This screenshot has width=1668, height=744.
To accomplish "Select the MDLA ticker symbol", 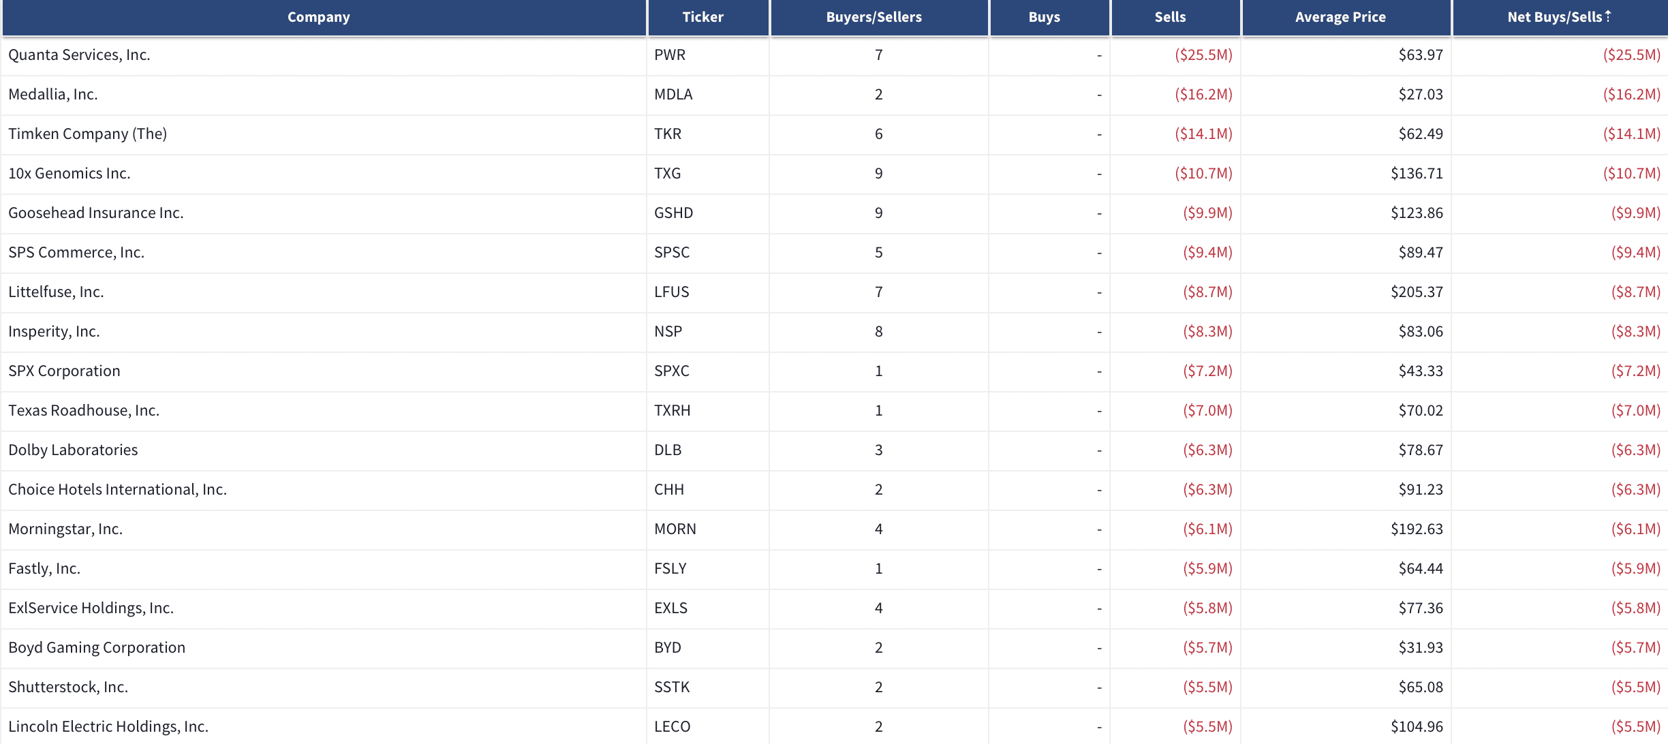I will point(673,94).
